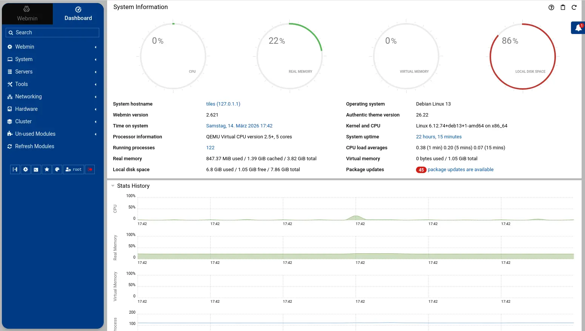The width and height of the screenshot is (585, 331).
Task: Expand the Networking menu category
Action: pos(28,97)
